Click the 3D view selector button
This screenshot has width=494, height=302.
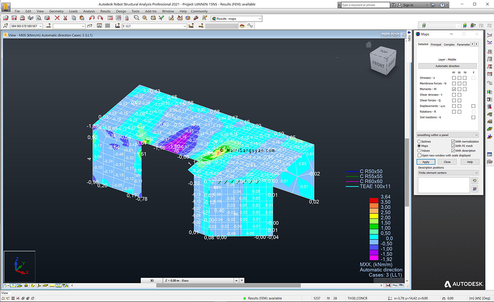point(151,280)
